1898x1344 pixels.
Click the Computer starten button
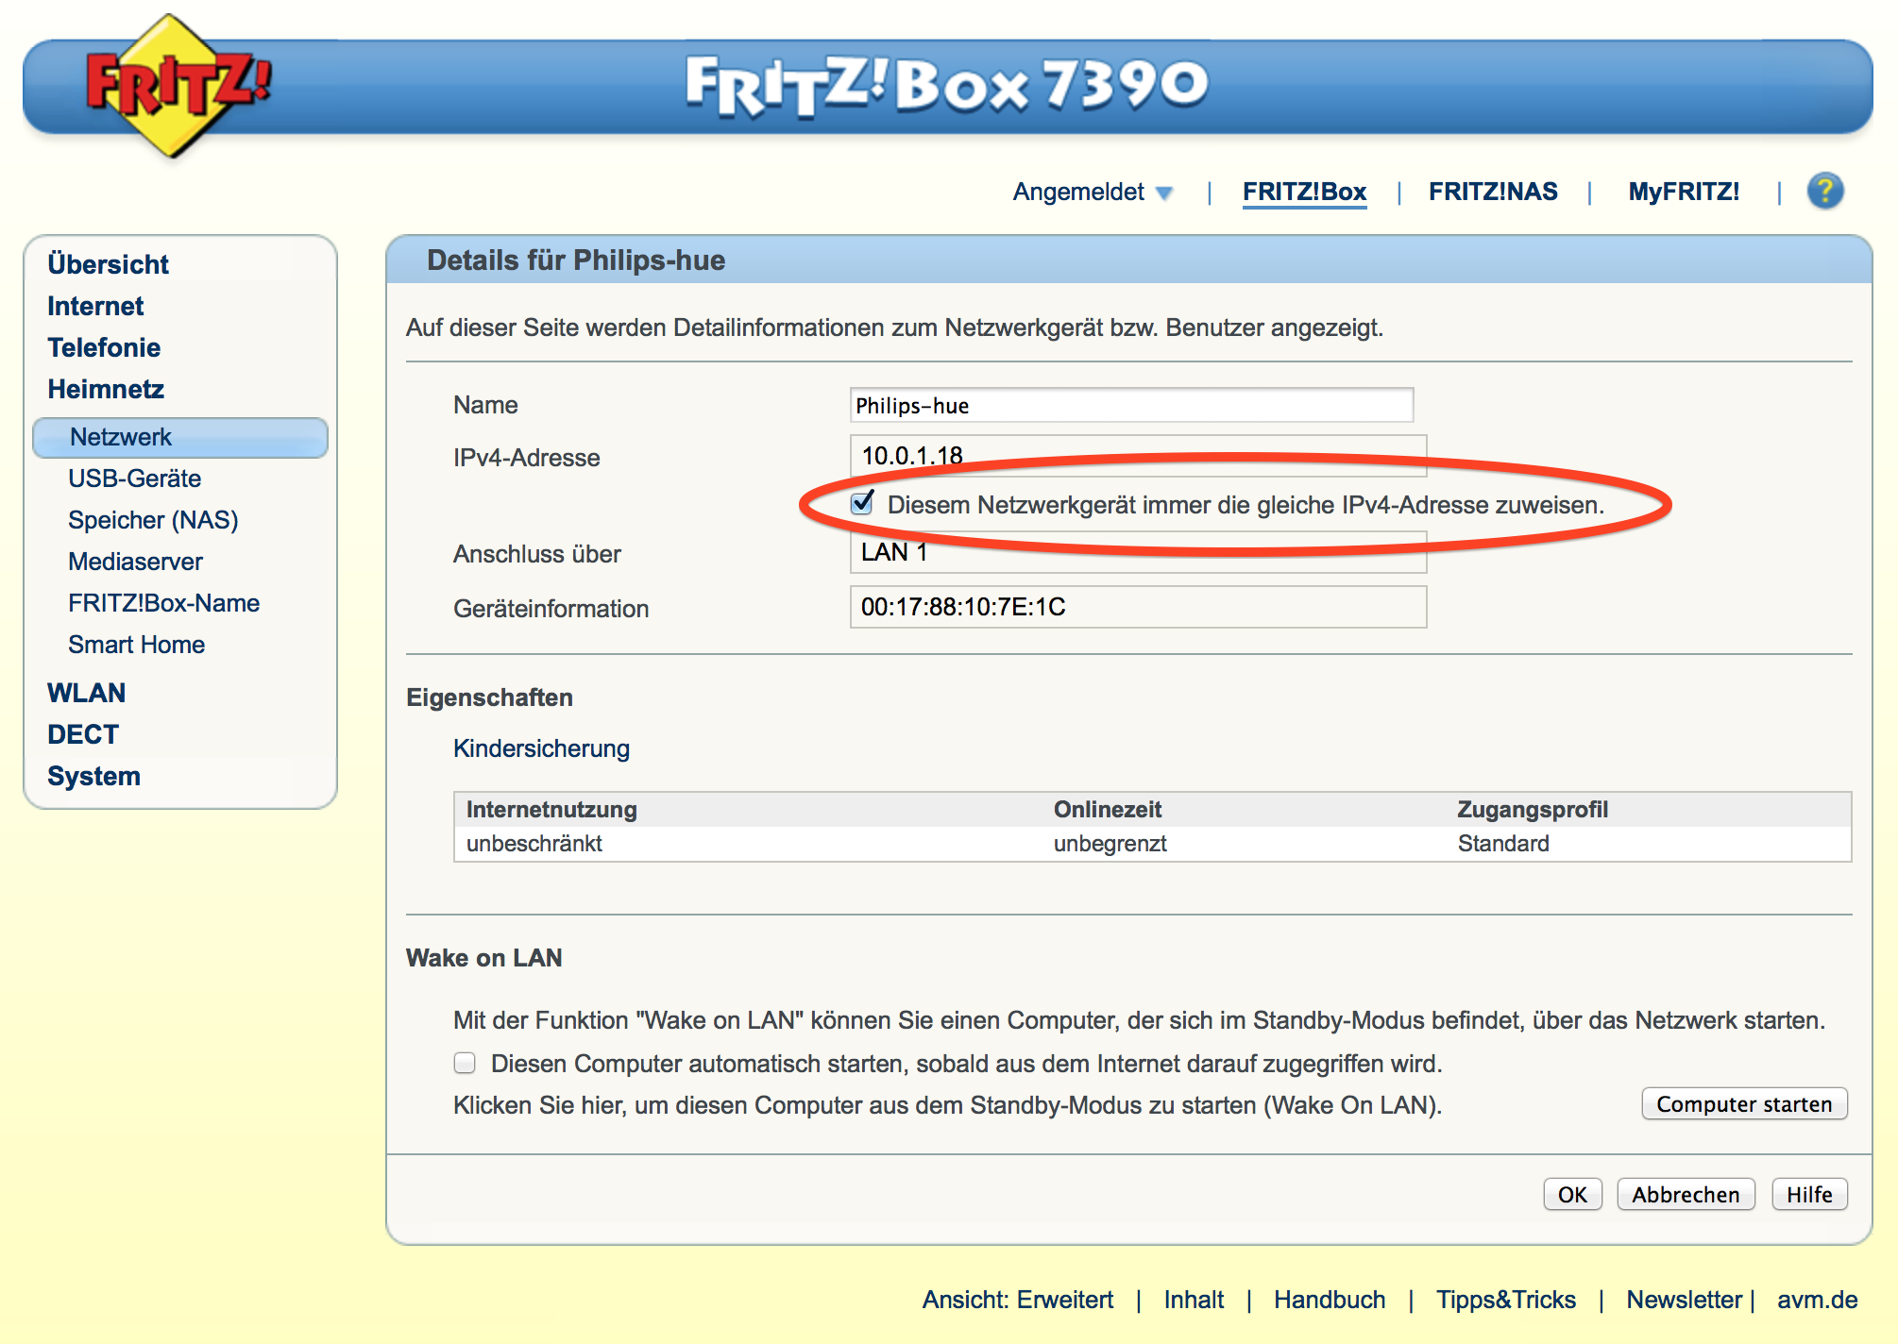click(x=1744, y=1104)
